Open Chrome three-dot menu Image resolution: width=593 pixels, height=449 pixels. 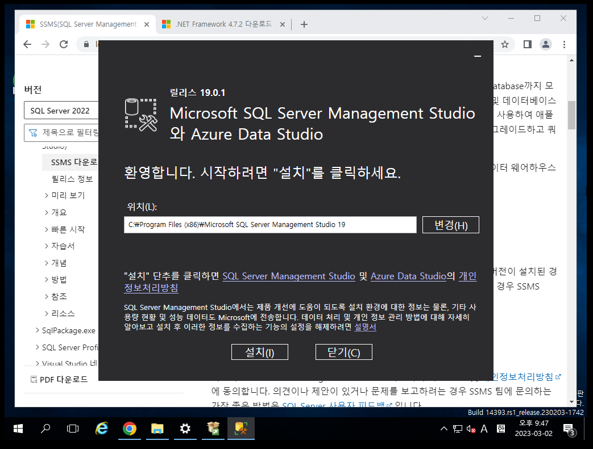tap(564, 45)
